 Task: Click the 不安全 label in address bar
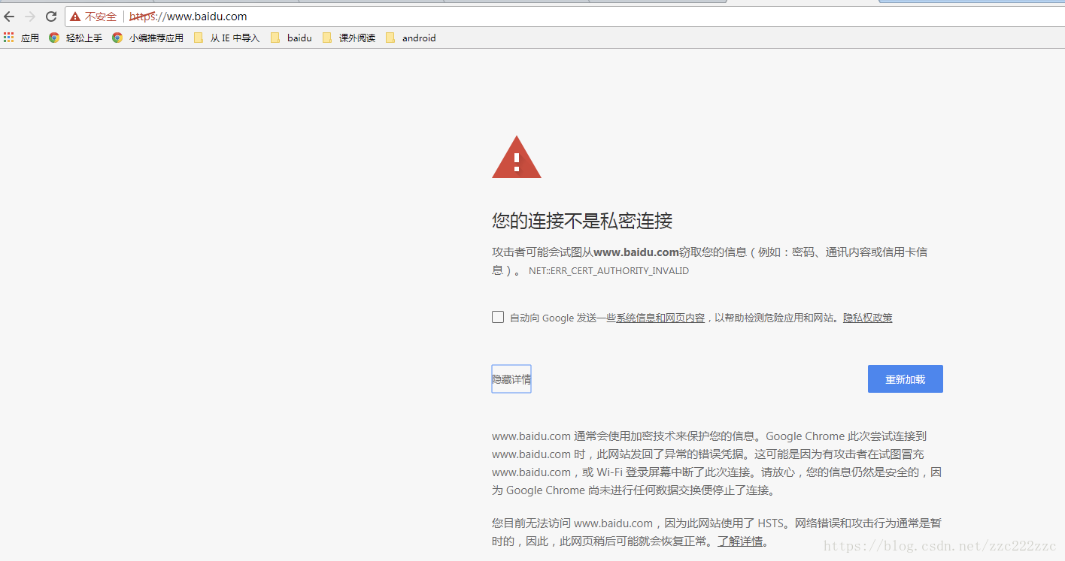(x=101, y=17)
